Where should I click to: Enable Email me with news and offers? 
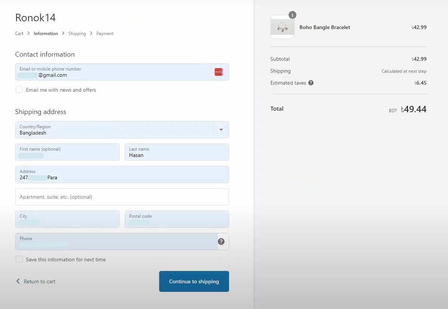coord(19,90)
